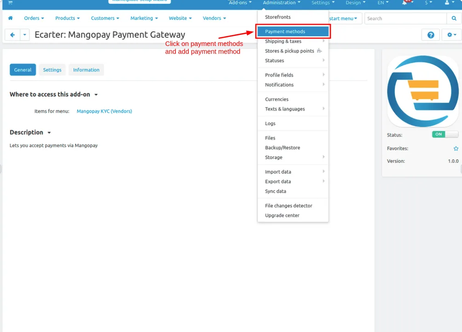
Task: Open the Add-ons top menu
Action: pos(240,3)
